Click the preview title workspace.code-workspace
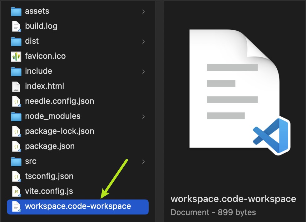 tap(234, 199)
